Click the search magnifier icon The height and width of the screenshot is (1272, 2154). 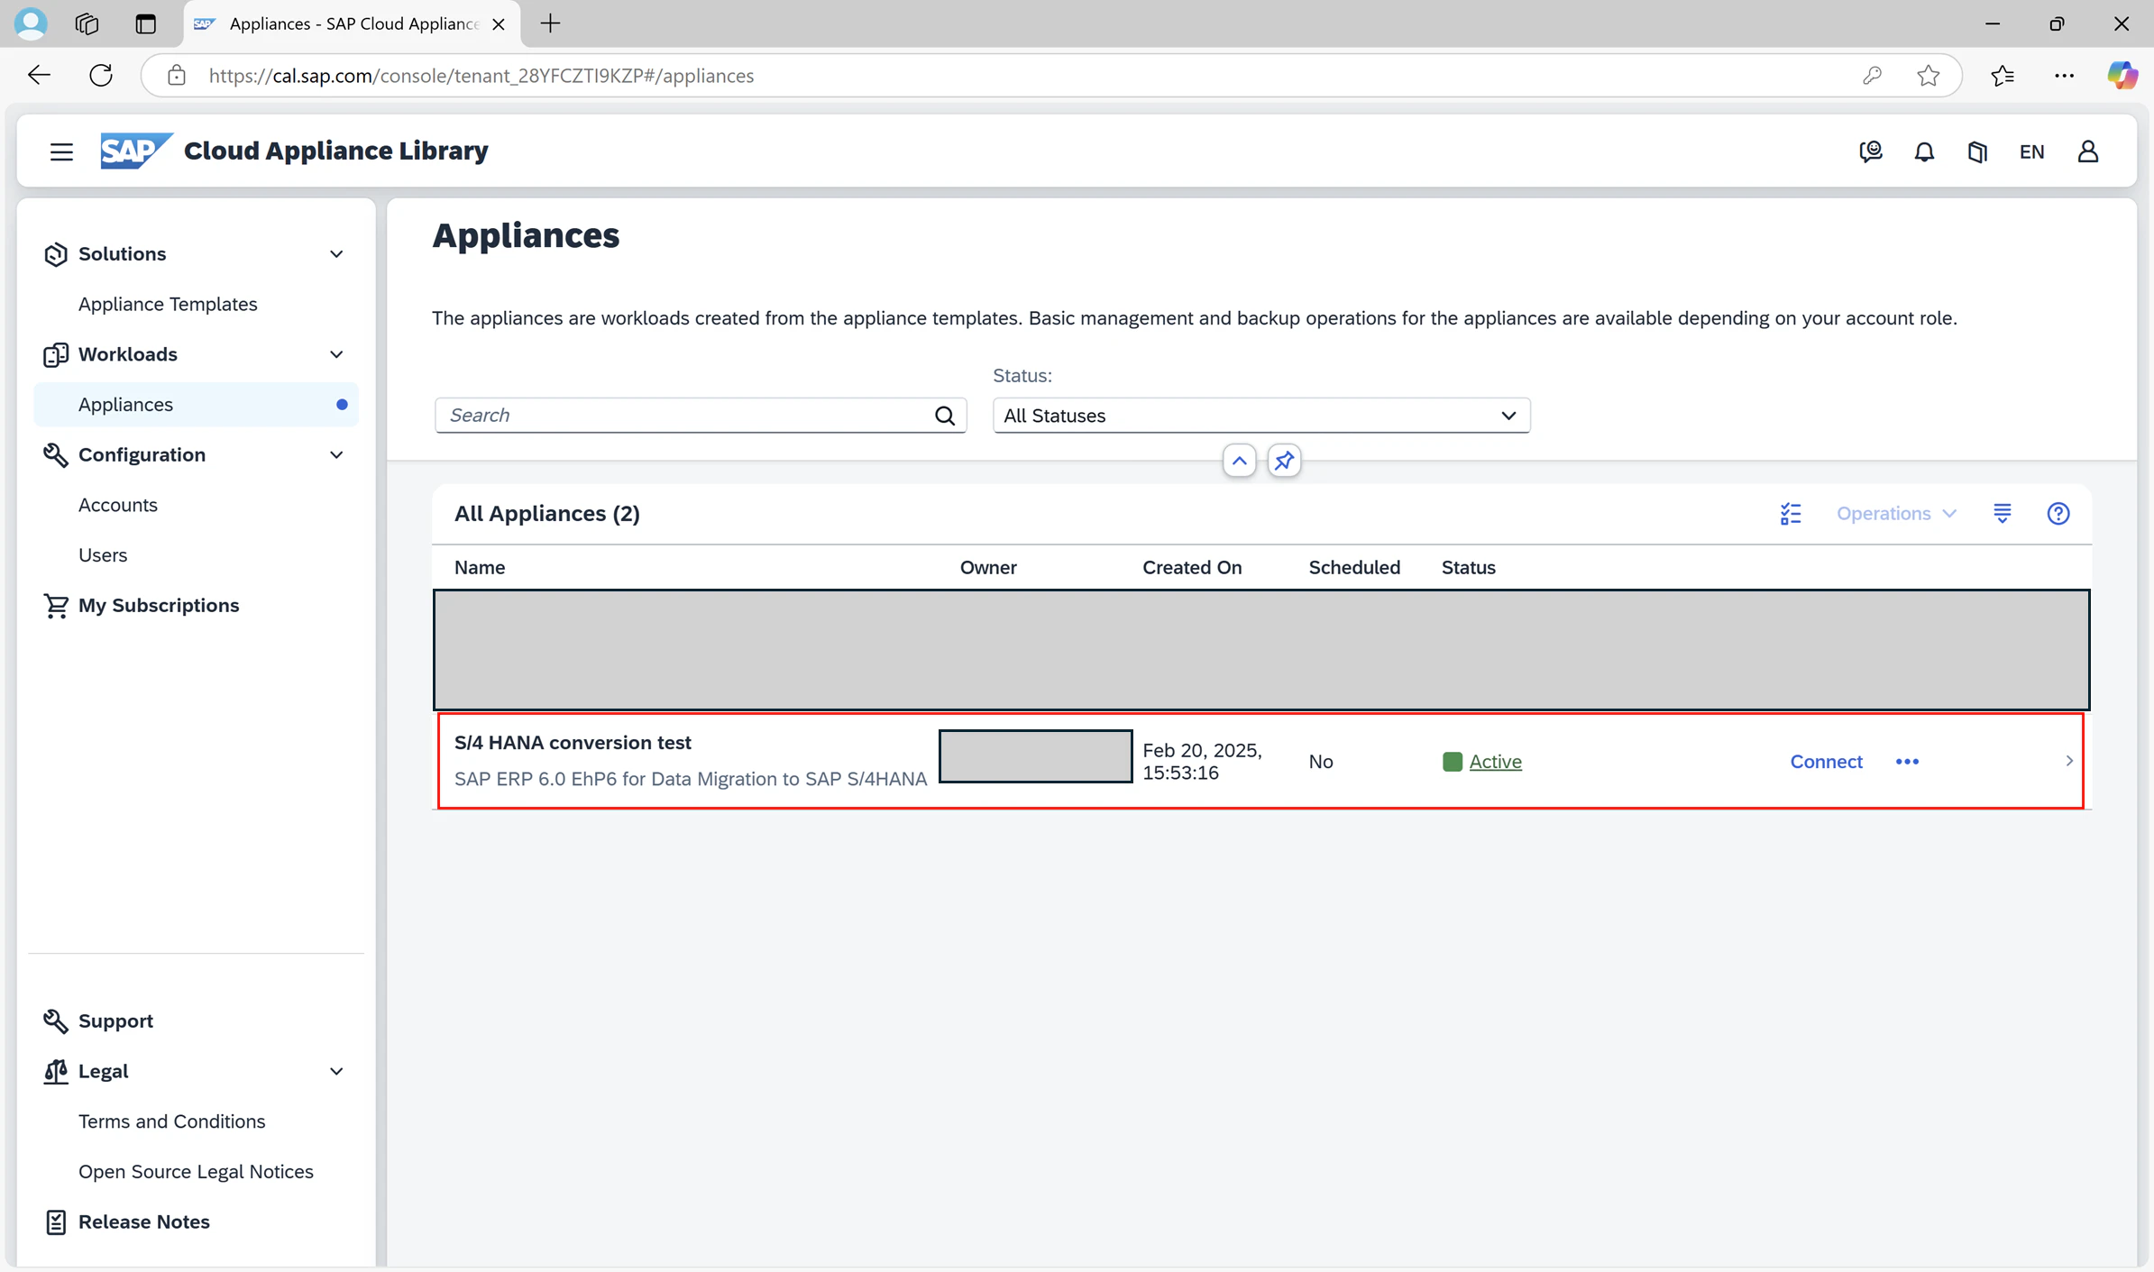(944, 416)
